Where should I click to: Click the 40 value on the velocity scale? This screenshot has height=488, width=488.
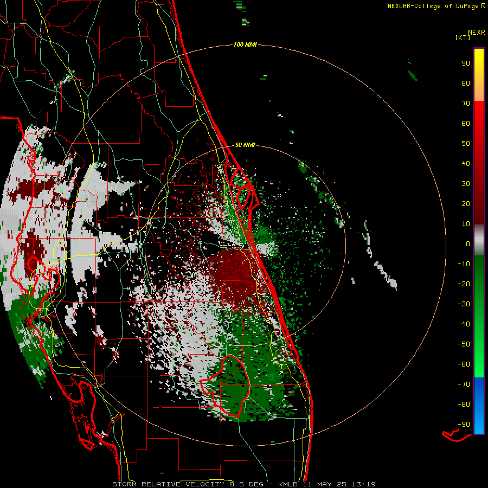click(466, 164)
